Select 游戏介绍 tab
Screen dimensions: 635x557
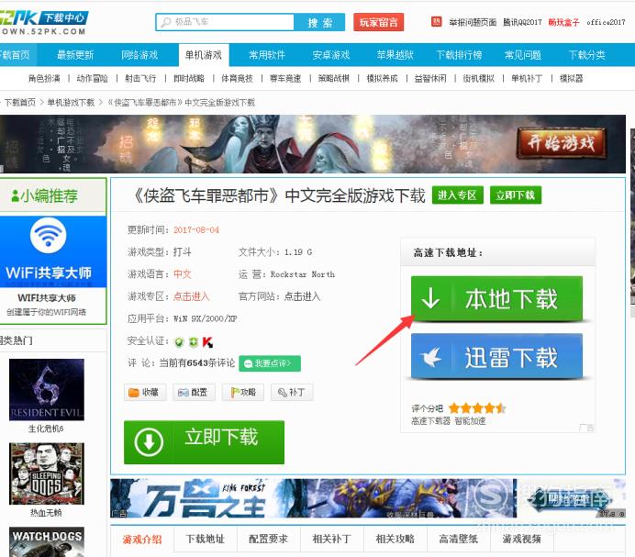point(142,540)
